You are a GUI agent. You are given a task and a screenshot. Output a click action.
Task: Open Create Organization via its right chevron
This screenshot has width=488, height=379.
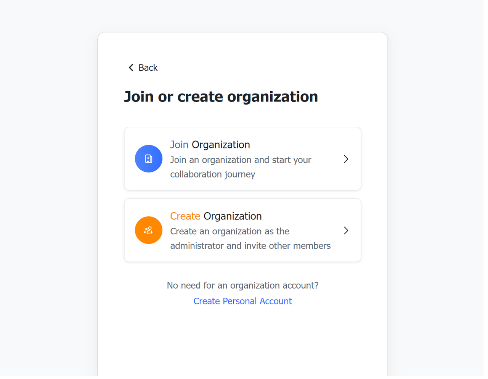click(x=346, y=231)
